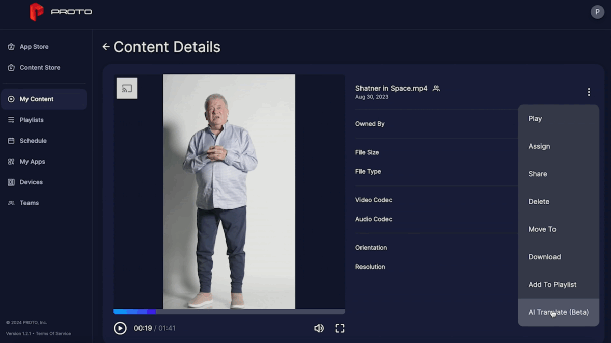Navigate to Schedule page
The height and width of the screenshot is (343, 611).
[33, 141]
